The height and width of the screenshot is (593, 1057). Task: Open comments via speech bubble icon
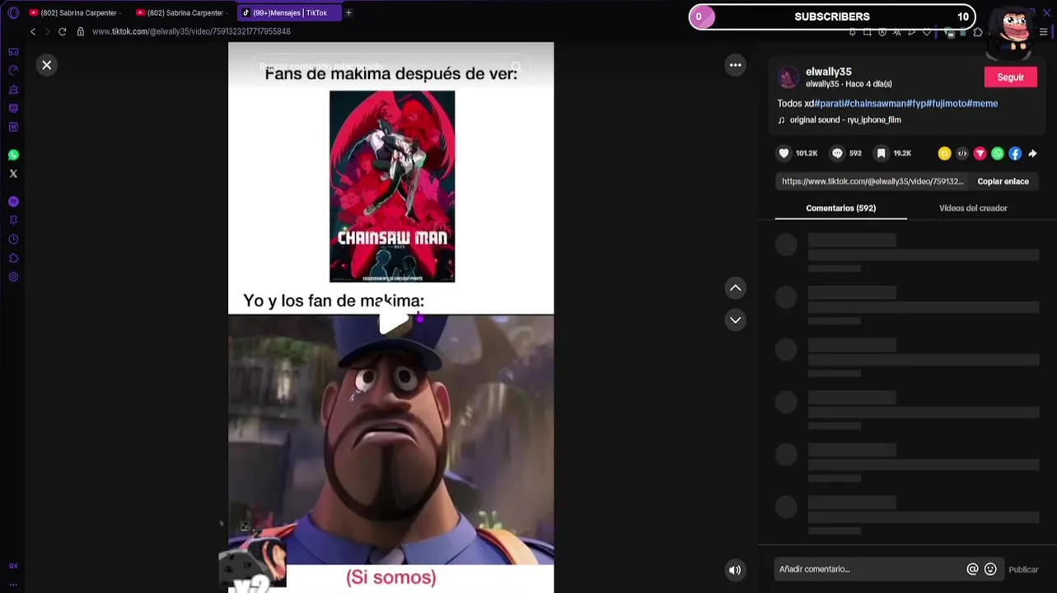[837, 153]
